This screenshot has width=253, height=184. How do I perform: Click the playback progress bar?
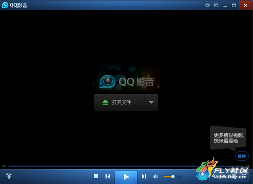[x=126, y=166]
